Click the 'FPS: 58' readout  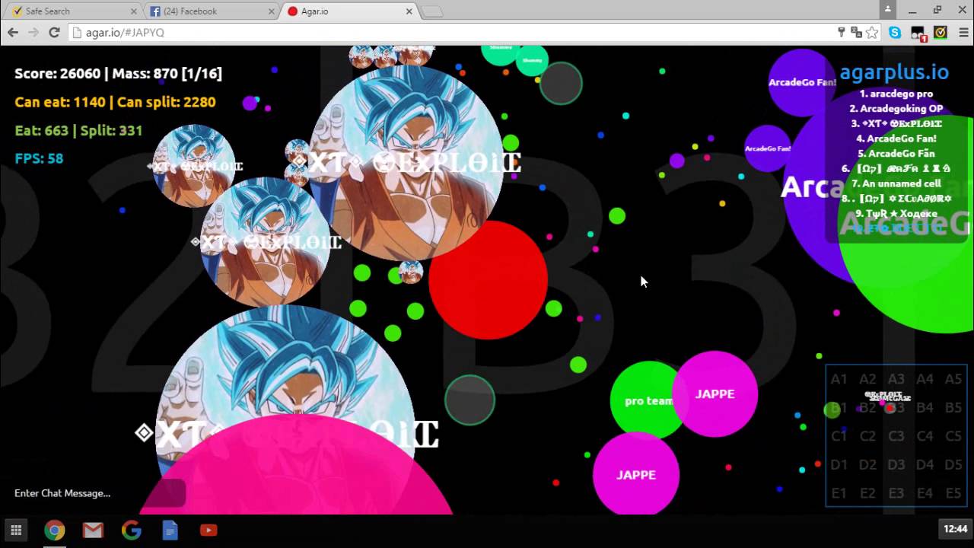(39, 158)
